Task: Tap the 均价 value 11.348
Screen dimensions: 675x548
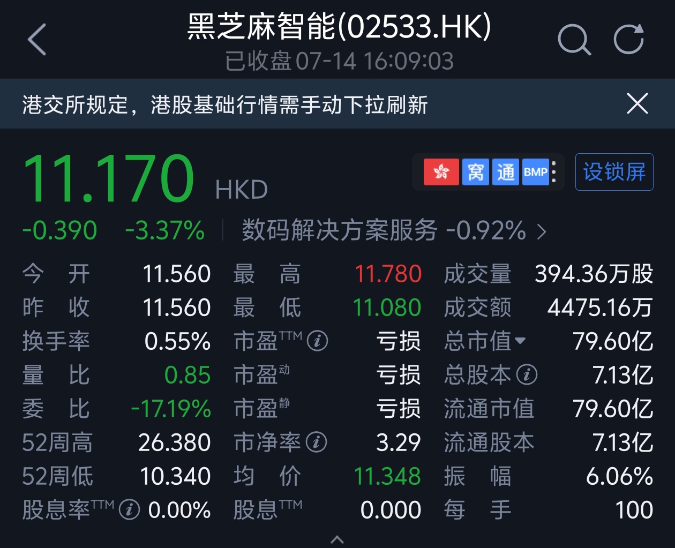Action: click(x=387, y=476)
